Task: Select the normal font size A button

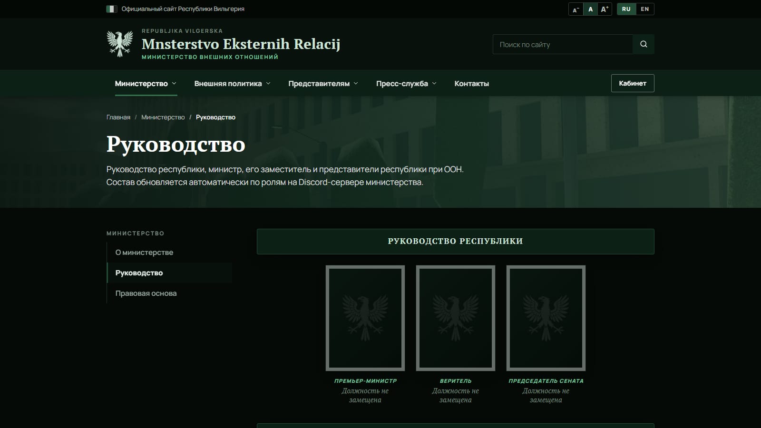Action: (x=590, y=9)
